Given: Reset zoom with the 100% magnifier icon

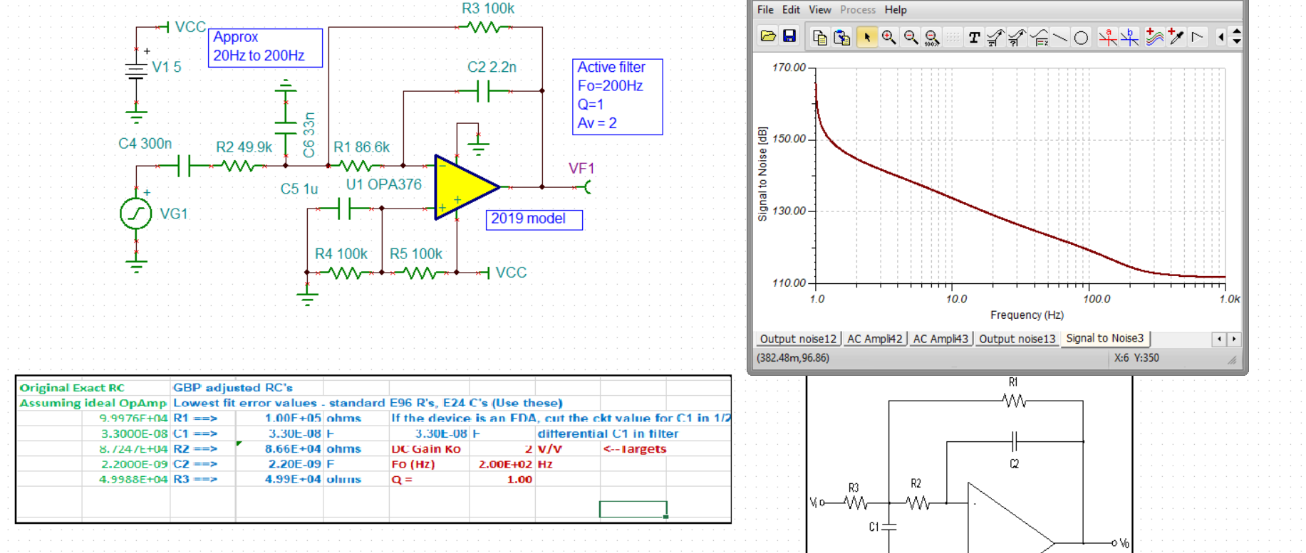Looking at the screenshot, I should [x=931, y=37].
